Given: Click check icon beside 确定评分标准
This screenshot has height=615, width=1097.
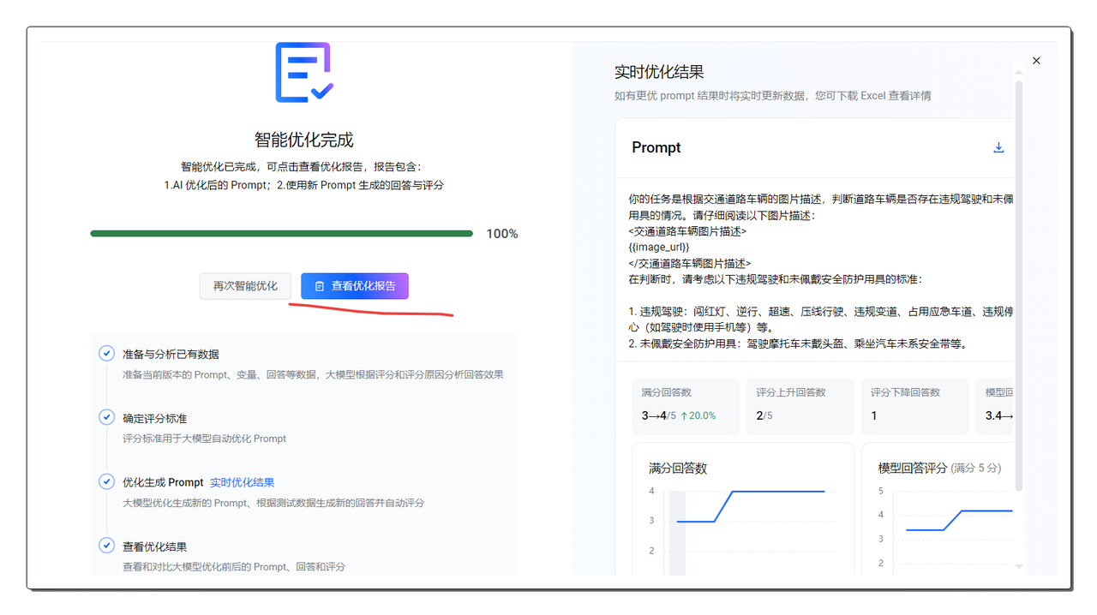Looking at the screenshot, I should 107,418.
